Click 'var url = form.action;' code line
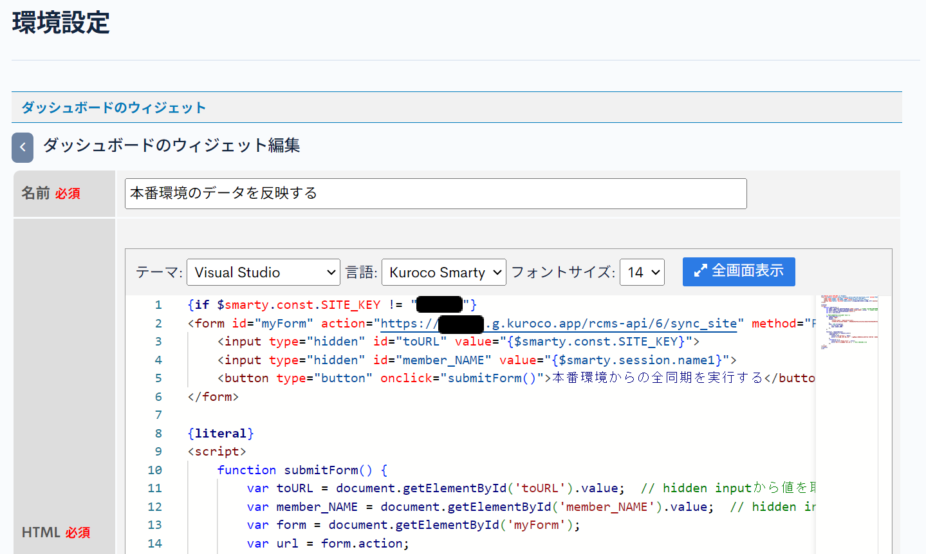 [x=328, y=544]
